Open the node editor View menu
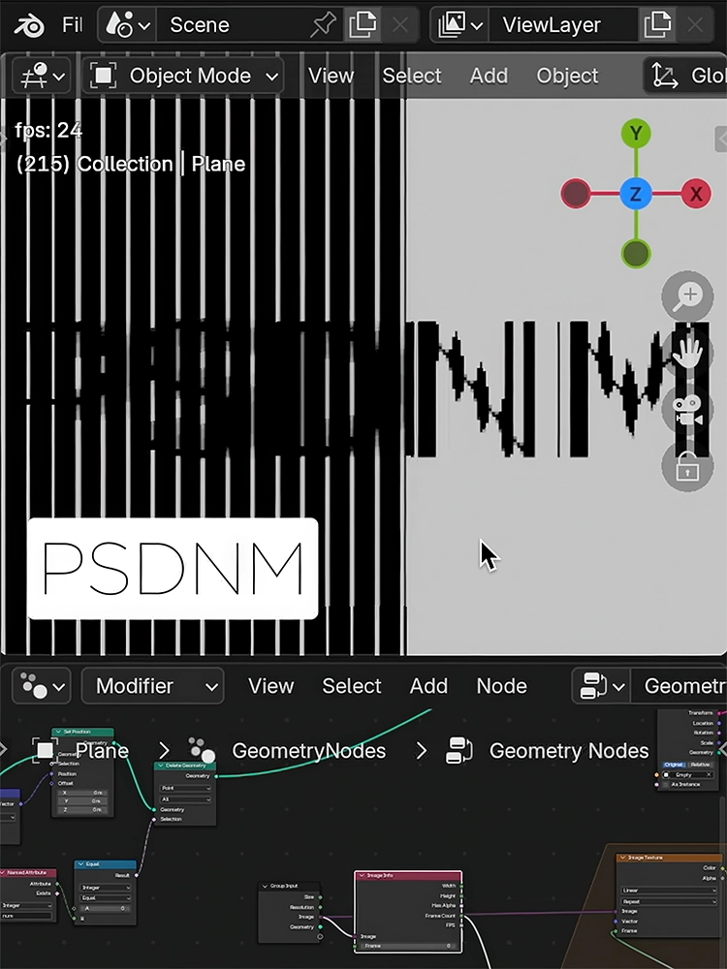This screenshot has height=969, width=727. click(x=270, y=686)
